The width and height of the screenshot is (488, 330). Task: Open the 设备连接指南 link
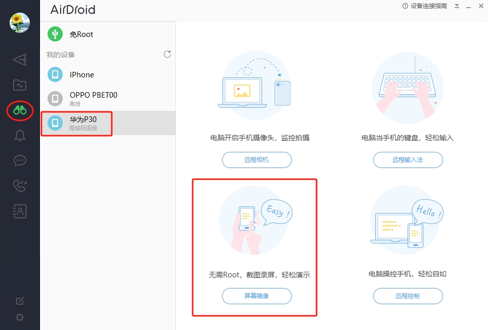(x=428, y=6)
